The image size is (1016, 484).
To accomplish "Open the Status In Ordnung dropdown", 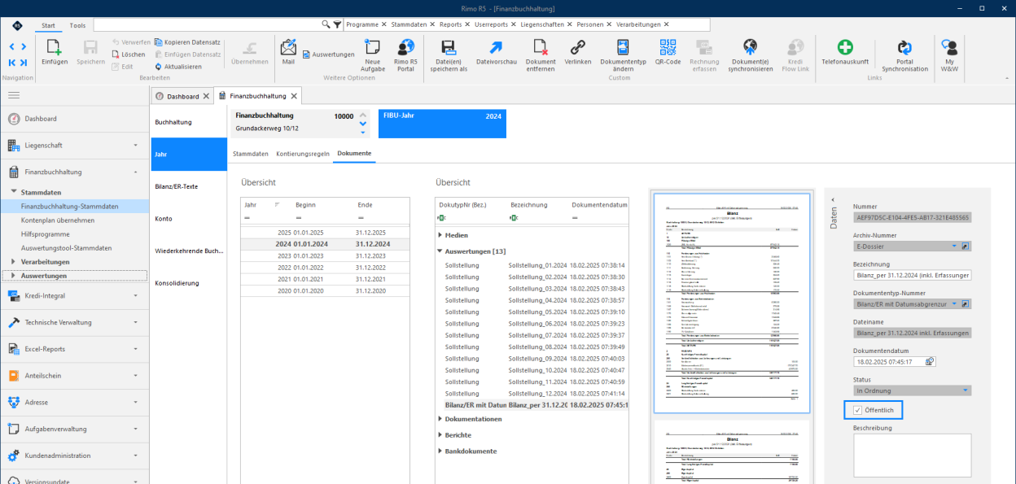I will tap(966, 390).
